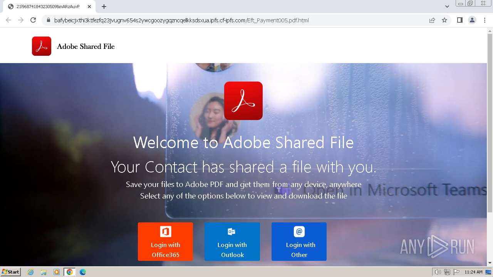Click the Adobe Shared File header text
The image size is (493, 277).
point(86,47)
